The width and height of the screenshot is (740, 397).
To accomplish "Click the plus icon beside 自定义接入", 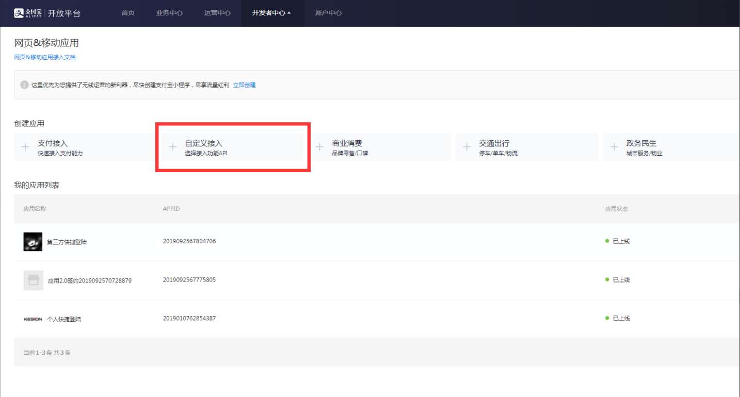I will tap(173, 147).
